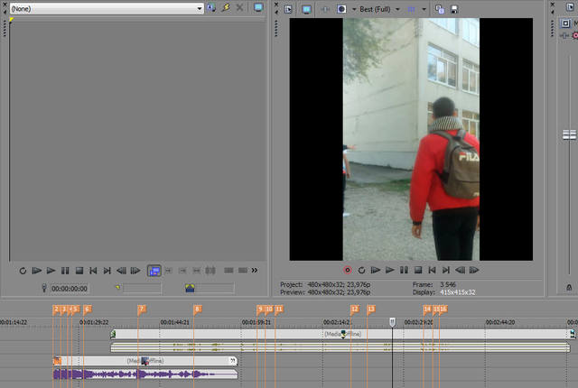Click ruler time 00:02:44:20

(499, 322)
